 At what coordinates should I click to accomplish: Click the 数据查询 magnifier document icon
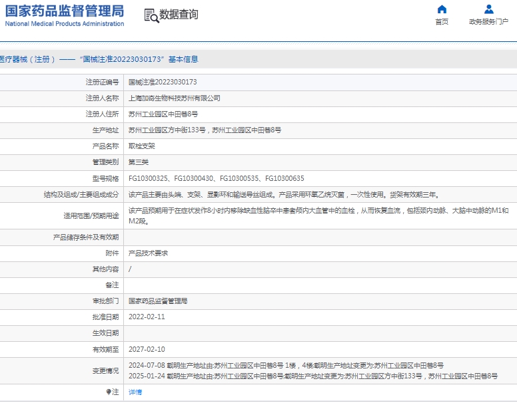coord(151,15)
